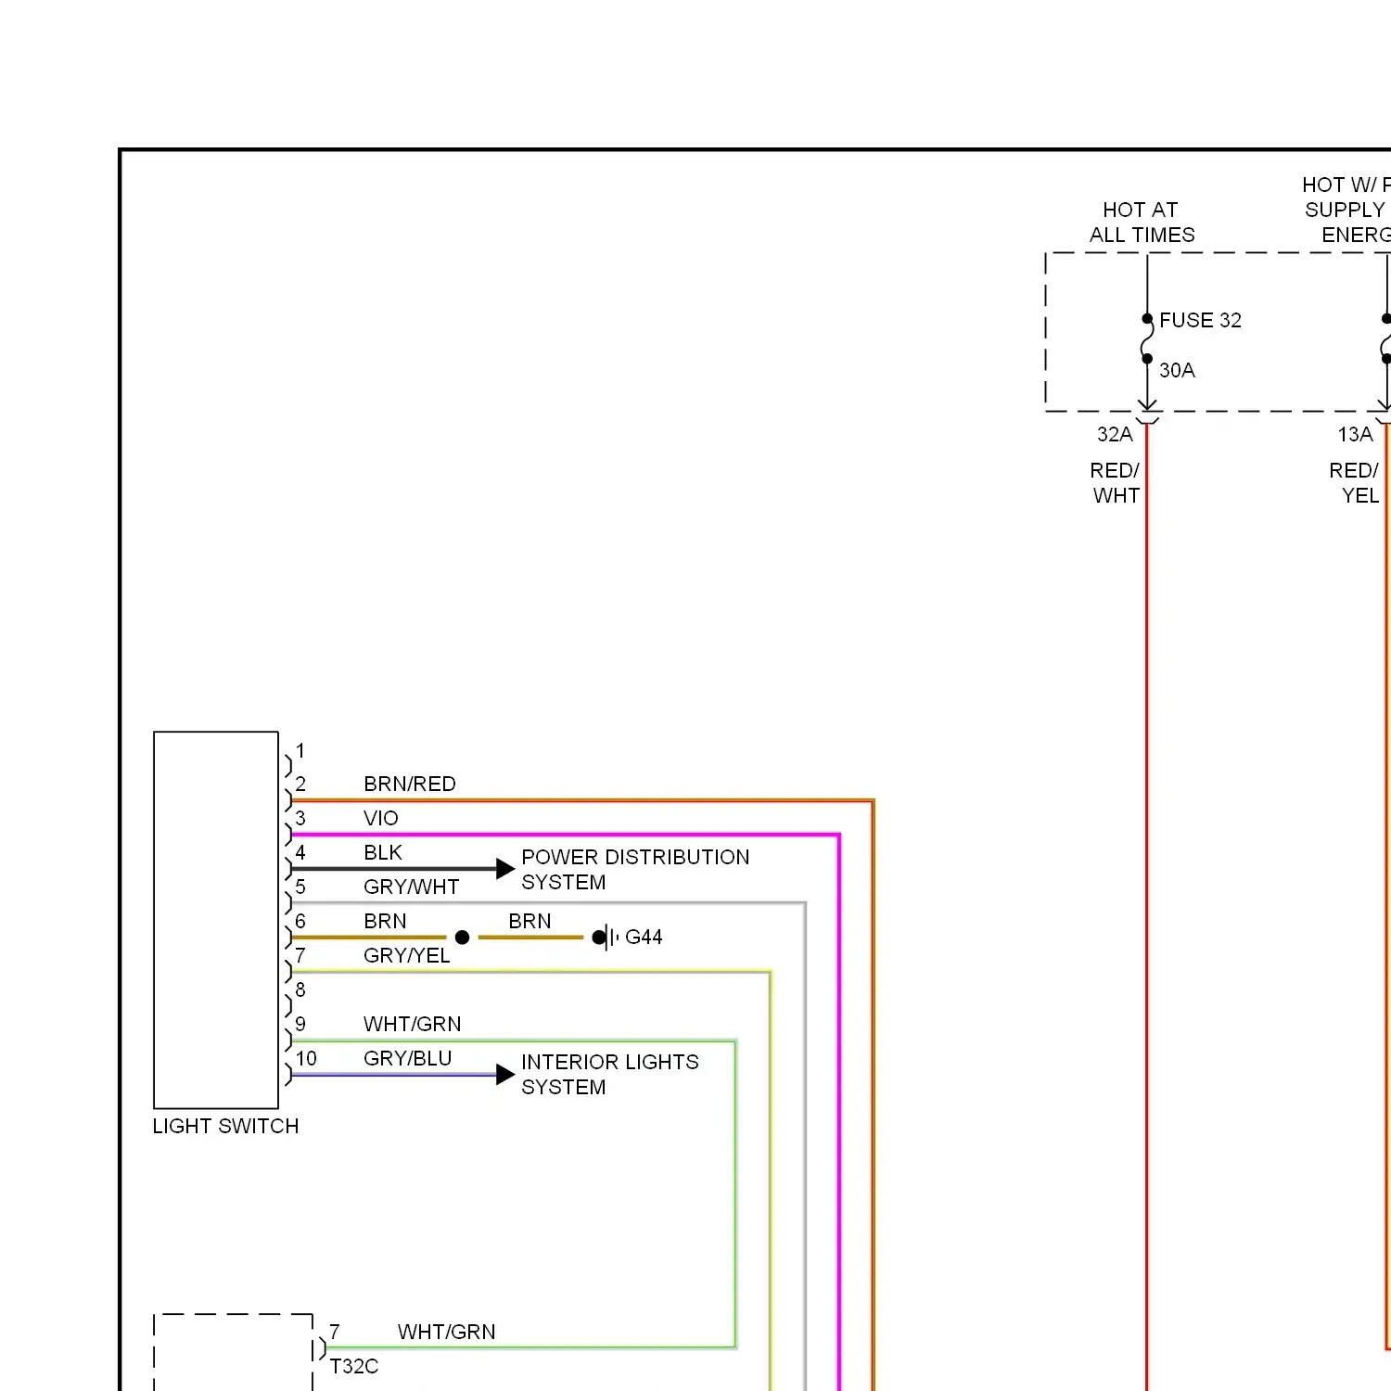Select the BLK wire label at pin 4

tap(383, 852)
